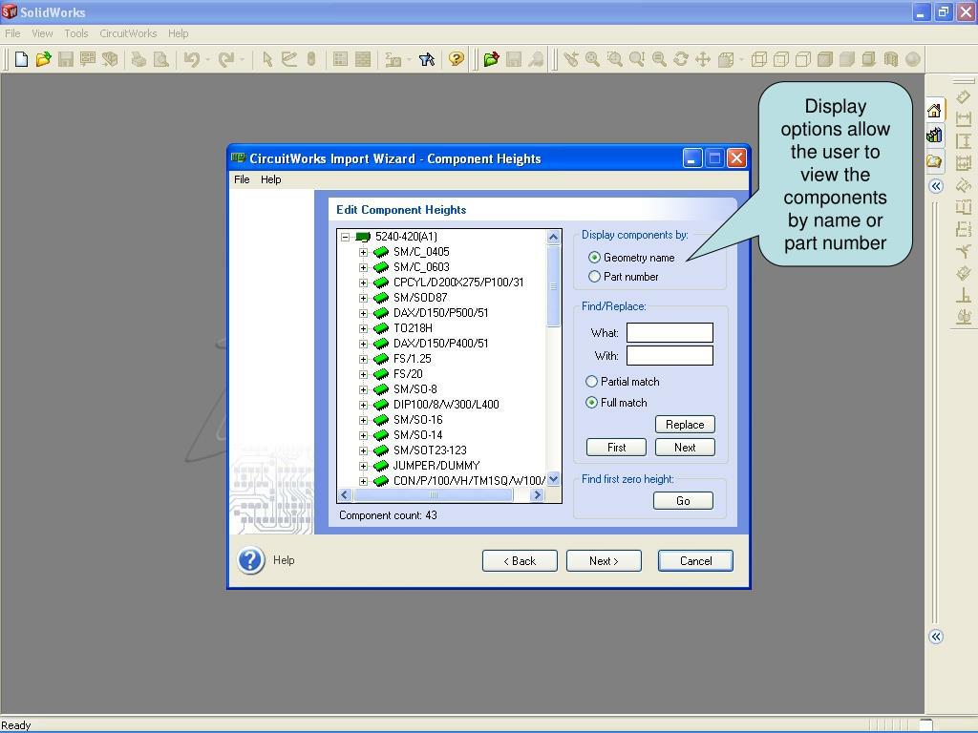Click scroll-down arrow of component tree

[x=553, y=479]
